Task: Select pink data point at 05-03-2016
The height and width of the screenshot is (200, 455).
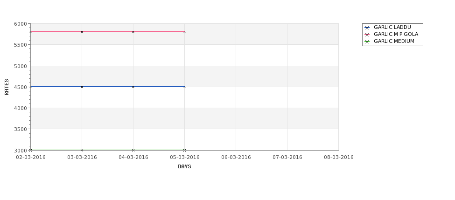Action: tap(184, 32)
